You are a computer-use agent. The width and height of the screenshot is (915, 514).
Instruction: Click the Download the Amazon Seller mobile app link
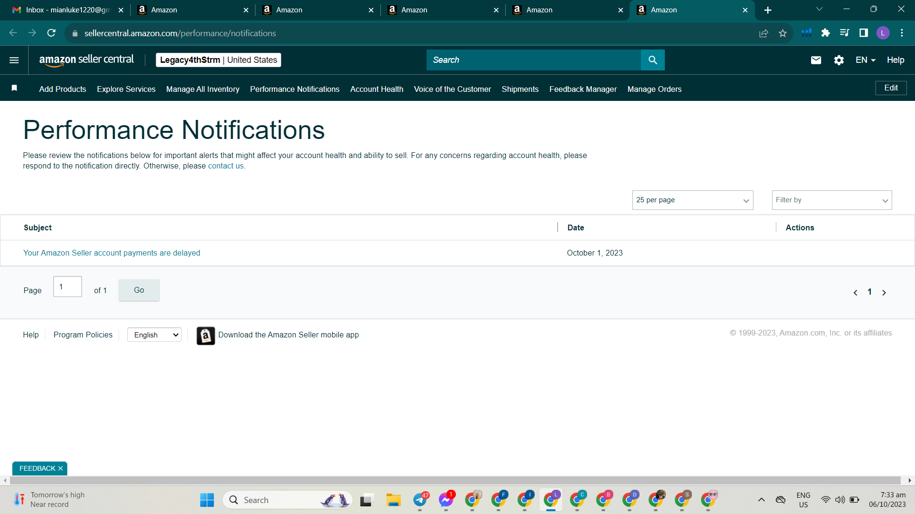pos(288,335)
